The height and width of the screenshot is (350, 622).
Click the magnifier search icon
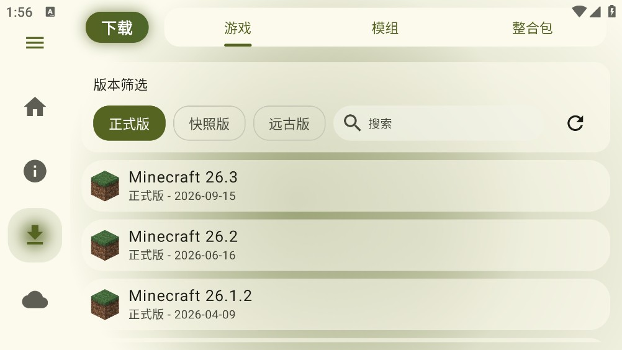352,123
